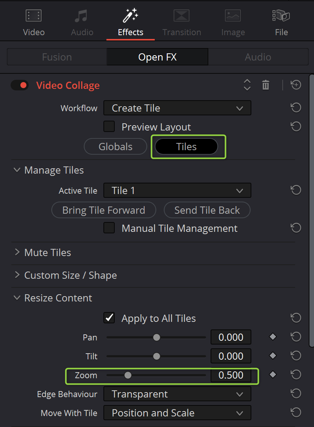The width and height of the screenshot is (314, 427).
Task: Open the Workflow dropdown
Action: (x=177, y=108)
